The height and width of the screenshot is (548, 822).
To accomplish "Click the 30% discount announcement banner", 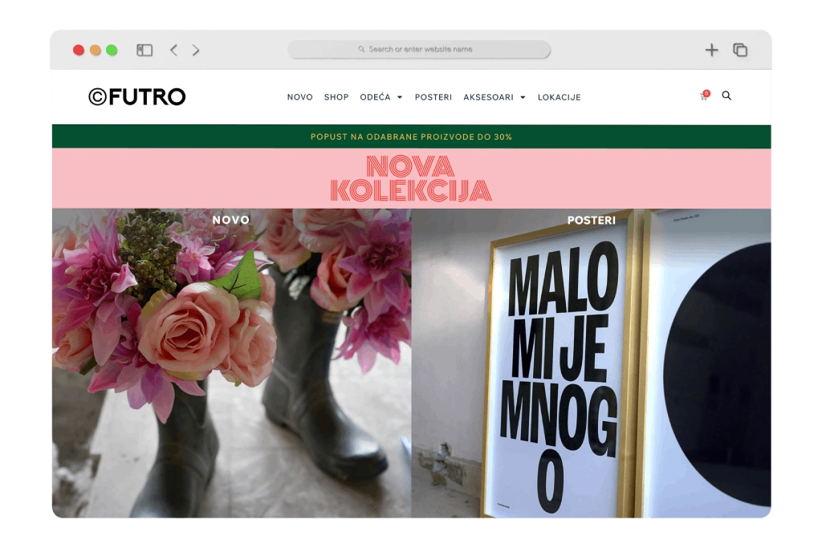I will click(411, 136).
